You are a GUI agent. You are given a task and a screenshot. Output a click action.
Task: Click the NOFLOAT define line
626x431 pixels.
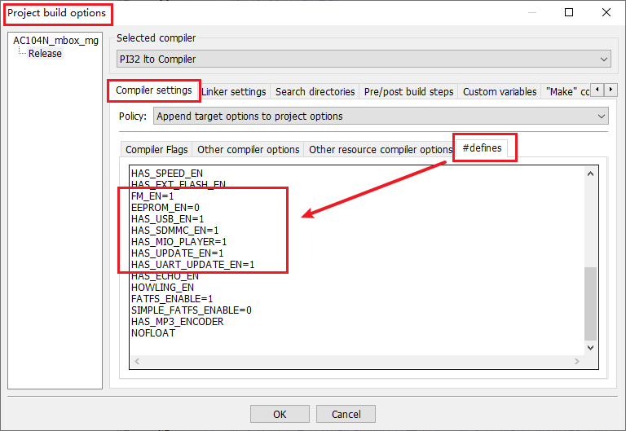(153, 333)
